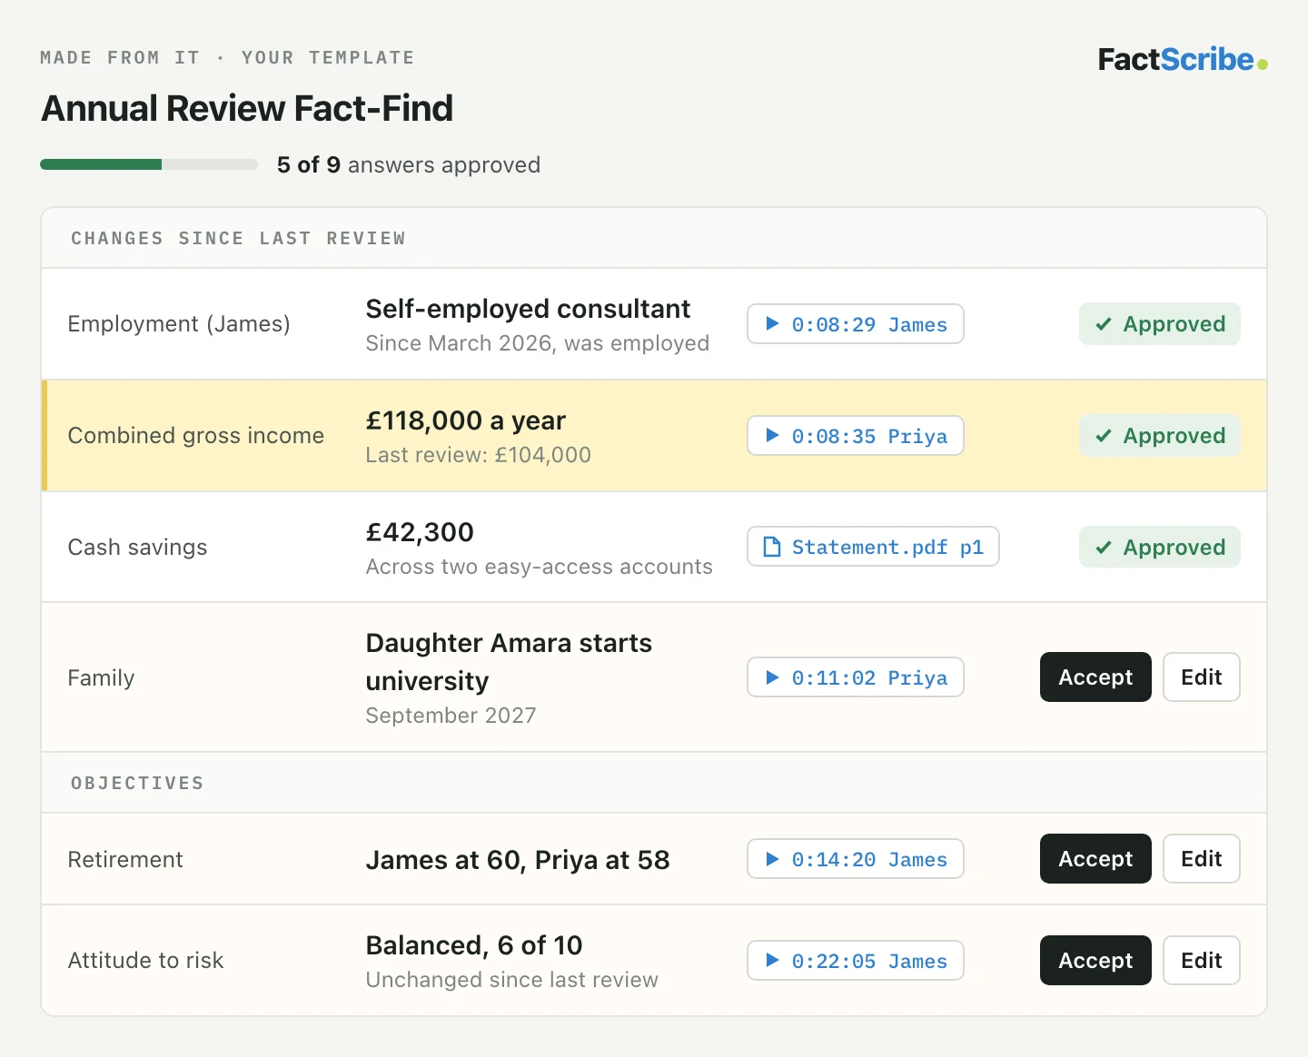Image resolution: width=1308 pixels, height=1057 pixels.
Task: Click the 'September 2027' date text
Action: (451, 716)
